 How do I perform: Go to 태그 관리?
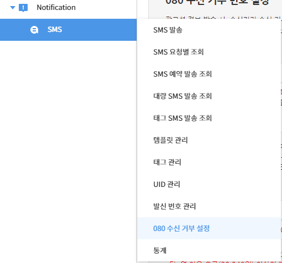point(209,162)
